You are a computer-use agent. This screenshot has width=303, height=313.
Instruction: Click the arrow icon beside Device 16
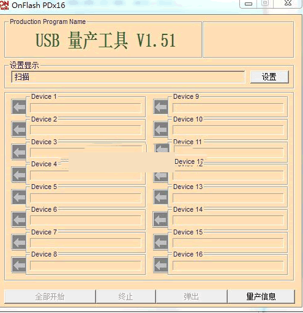160,265
